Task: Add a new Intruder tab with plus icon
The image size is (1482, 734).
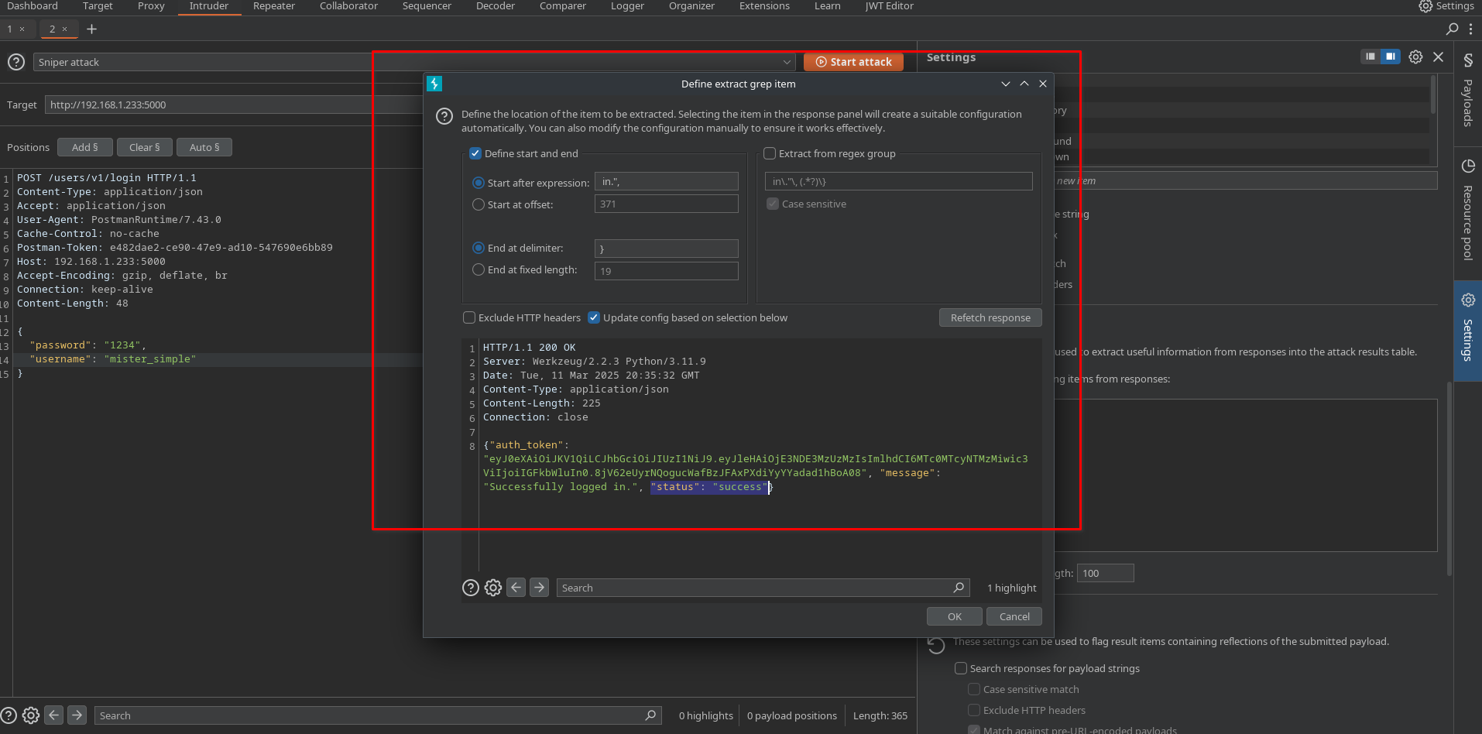Action: click(x=92, y=29)
